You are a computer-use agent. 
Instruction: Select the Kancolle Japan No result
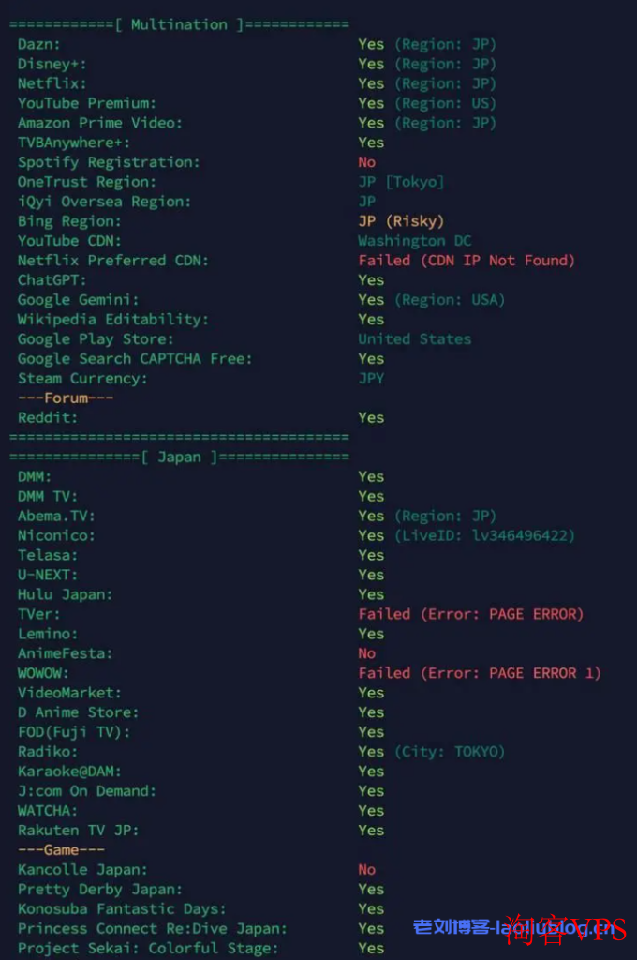(x=366, y=869)
